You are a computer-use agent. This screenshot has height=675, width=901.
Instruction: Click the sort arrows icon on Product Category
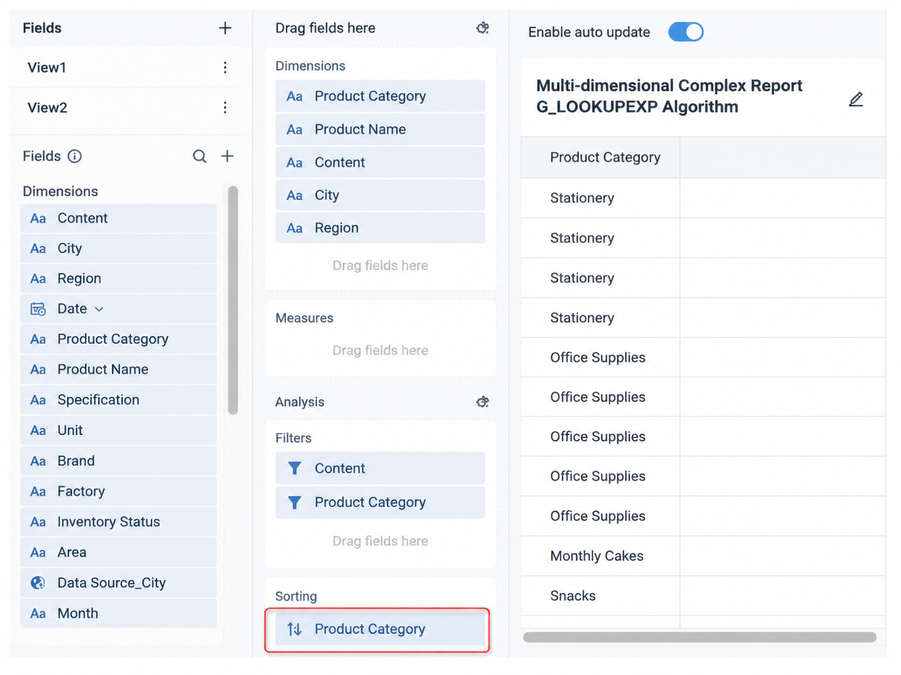(x=295, y=629)
